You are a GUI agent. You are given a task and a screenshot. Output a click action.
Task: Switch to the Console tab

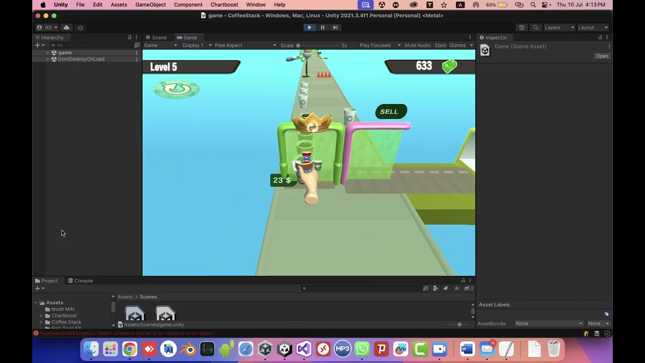tap(81, 281)
